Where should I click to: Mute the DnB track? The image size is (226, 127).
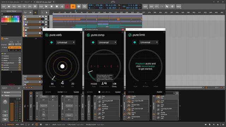click(x=46, y=22)
